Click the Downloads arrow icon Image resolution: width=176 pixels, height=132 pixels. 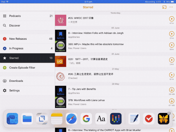[5, 81]
